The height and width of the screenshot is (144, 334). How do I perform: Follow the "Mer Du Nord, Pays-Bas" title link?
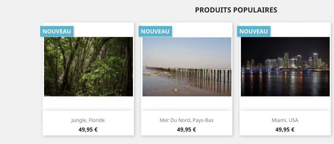click(x=186, y=120)
